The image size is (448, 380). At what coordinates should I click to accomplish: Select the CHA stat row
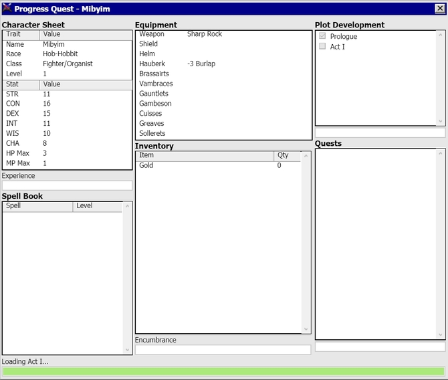68,143
